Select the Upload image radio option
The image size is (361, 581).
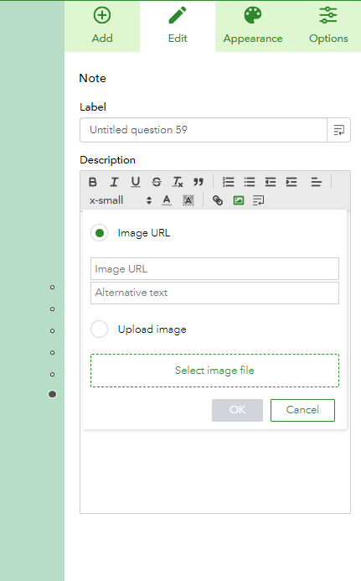[99, 329]
